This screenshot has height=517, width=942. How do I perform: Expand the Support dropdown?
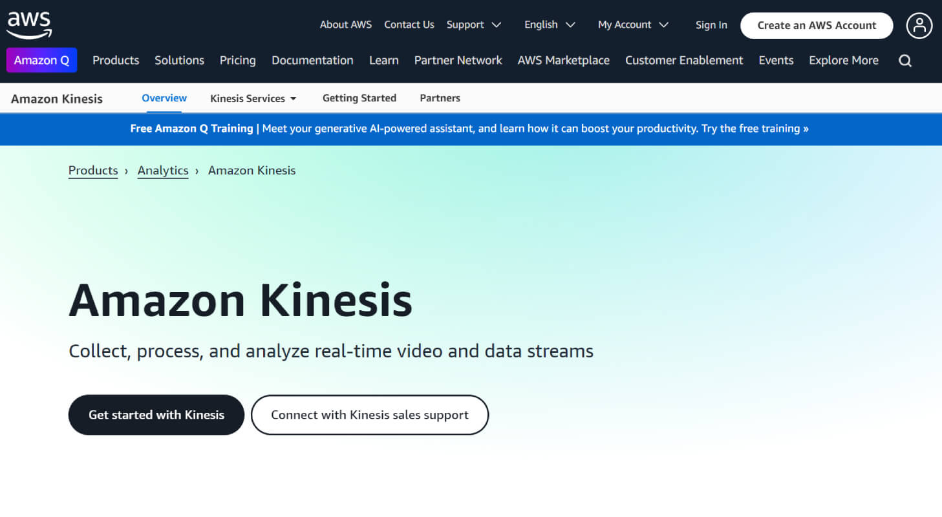pos(474,25)
